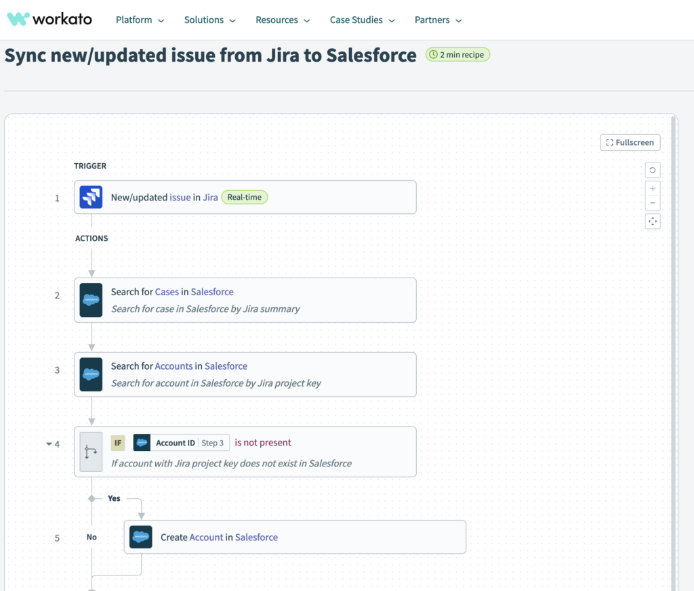Click Salesforce icon in Create Account step
Viewport: 694px width, 591px height.
point(140,537)
